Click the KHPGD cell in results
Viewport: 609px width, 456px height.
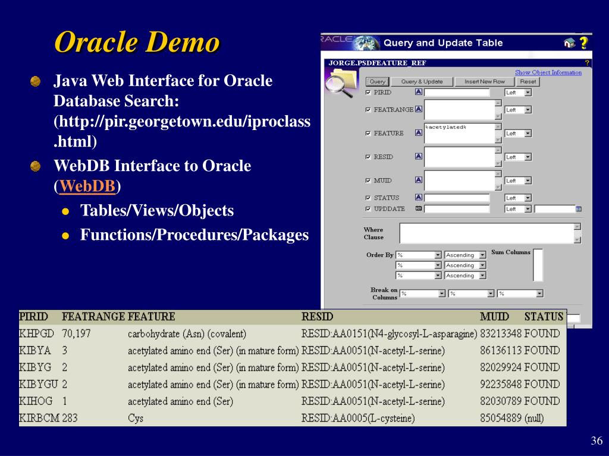(x=36, y=334)
